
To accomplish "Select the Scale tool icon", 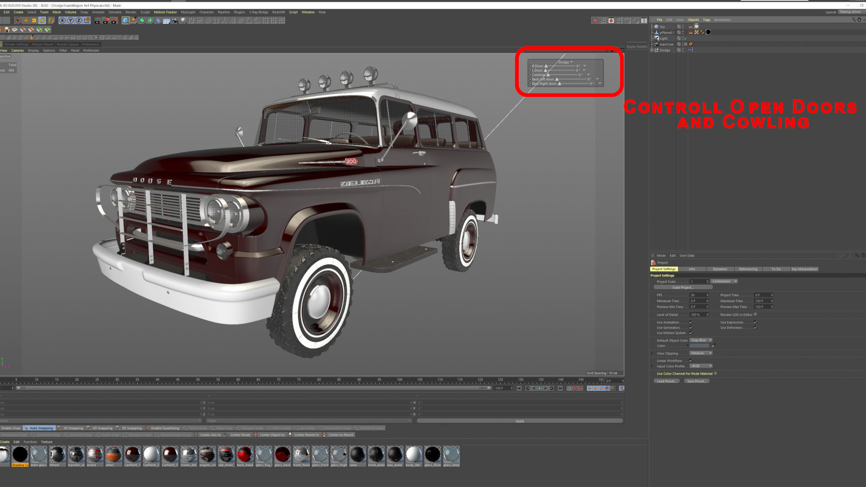I will (x=34, y=20).
